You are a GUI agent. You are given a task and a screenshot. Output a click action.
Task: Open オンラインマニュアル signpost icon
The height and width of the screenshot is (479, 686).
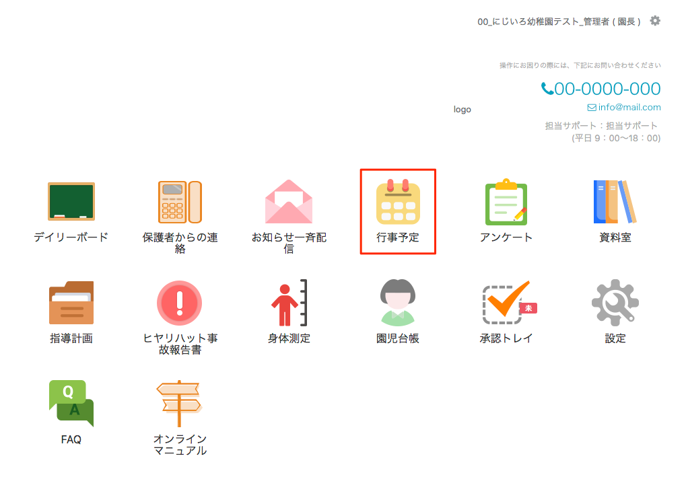click(179, 404)
